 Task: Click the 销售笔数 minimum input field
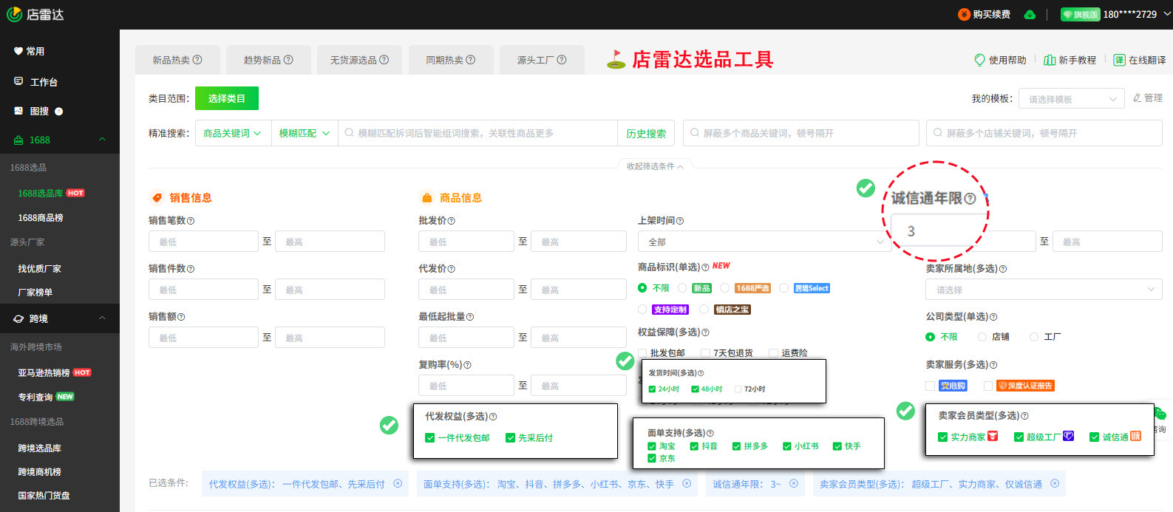point(203,242)
